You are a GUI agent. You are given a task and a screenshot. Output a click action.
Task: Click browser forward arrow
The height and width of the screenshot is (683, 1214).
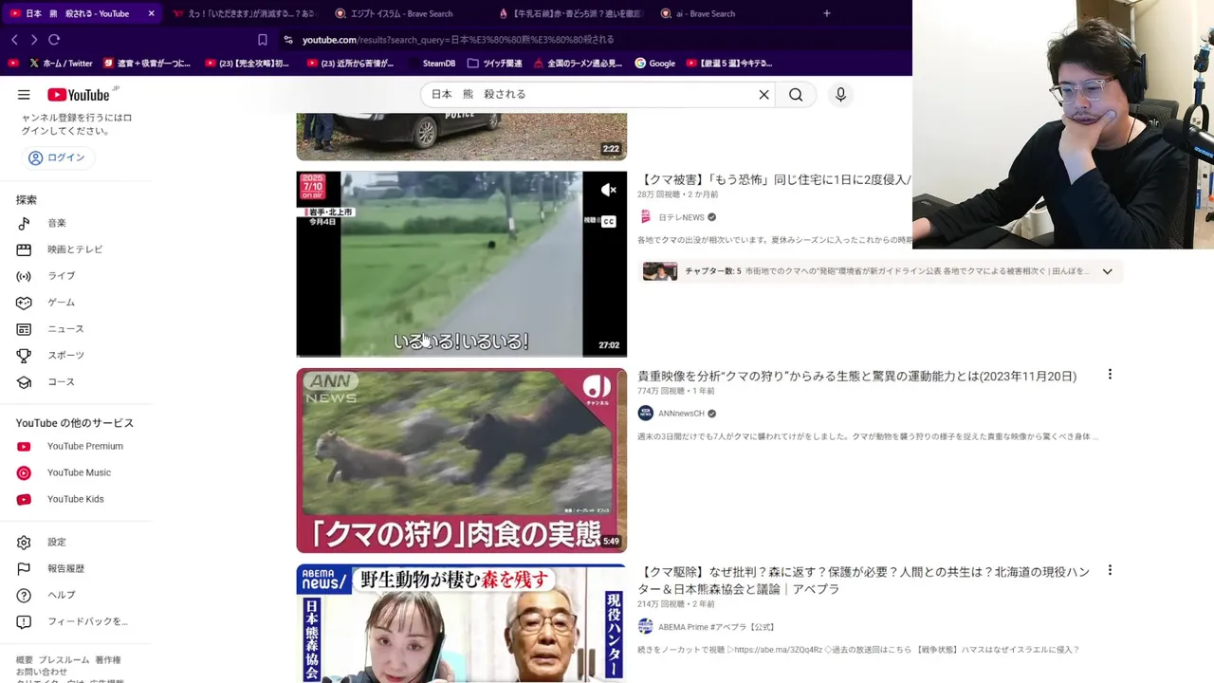coord(34,40)
